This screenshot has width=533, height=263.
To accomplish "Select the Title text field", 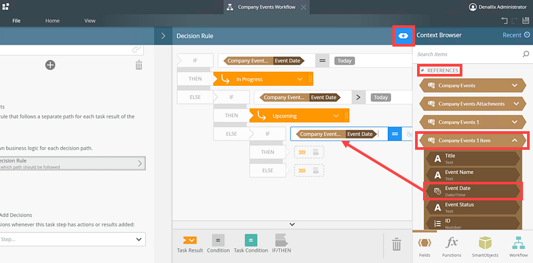I will (x=473, y=158).
